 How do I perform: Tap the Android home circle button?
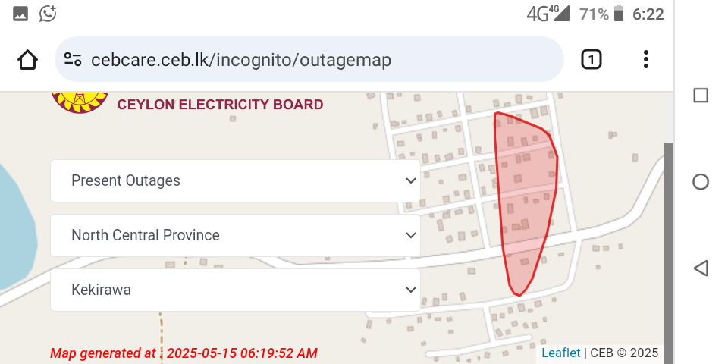701,181
